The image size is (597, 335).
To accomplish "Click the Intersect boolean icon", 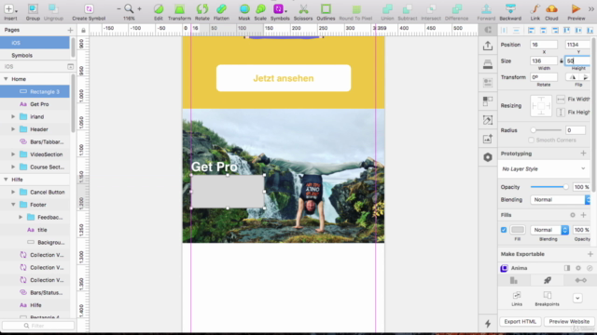I will pyautogui.click(x=431, y=8).
